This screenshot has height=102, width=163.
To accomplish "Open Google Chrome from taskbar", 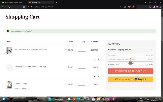I will coord(74,99).
